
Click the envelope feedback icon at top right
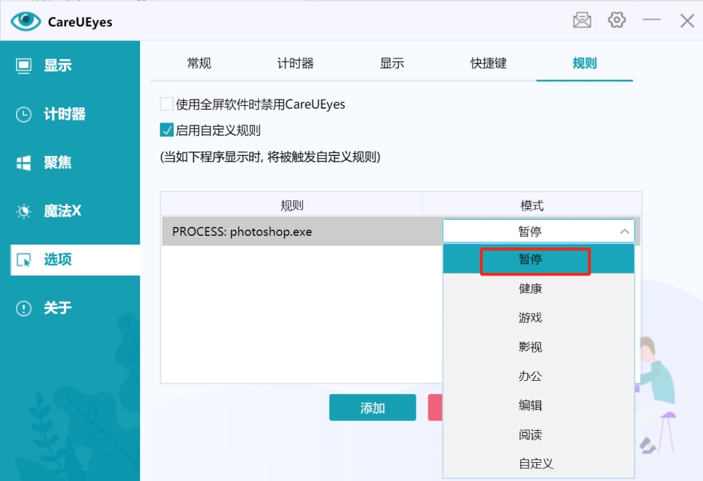[582, 20]
